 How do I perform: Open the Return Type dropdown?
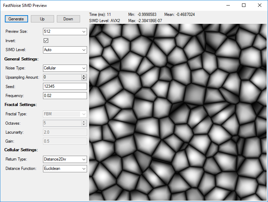[x=64, y=159]
